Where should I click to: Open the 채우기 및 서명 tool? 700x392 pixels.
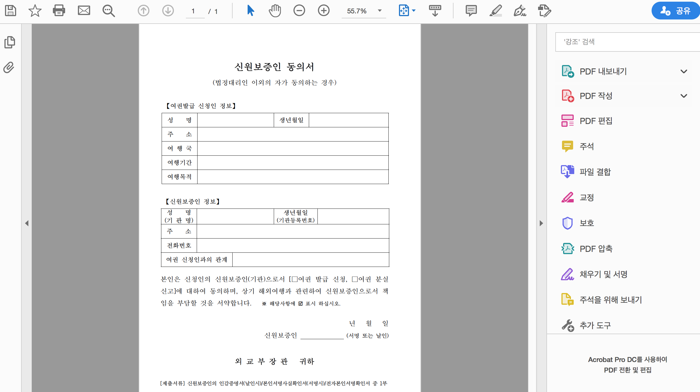603,274
